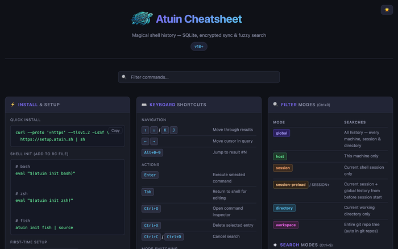This screenshot has height=249, width=398.
Task: Toggle the light/dark theme sun button
Action: [387, 10]
